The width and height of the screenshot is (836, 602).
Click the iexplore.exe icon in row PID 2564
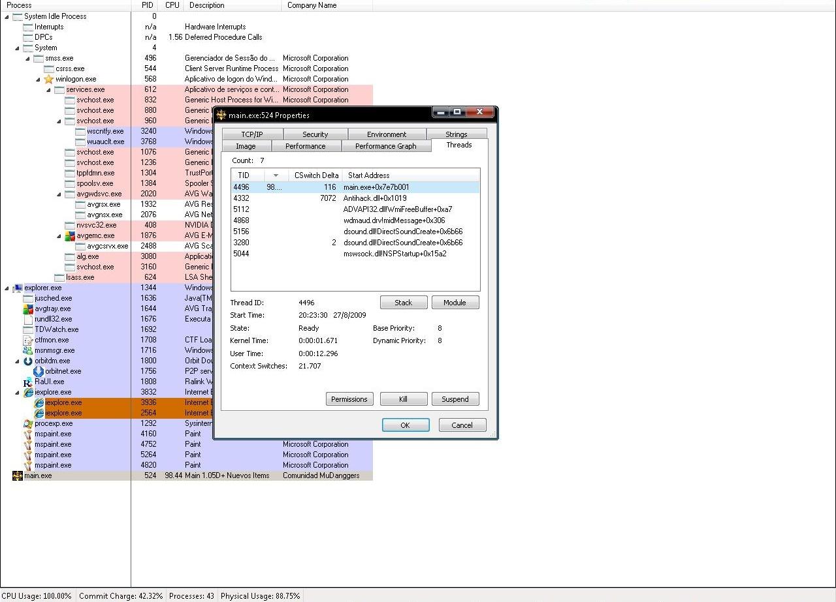(39, 413)
